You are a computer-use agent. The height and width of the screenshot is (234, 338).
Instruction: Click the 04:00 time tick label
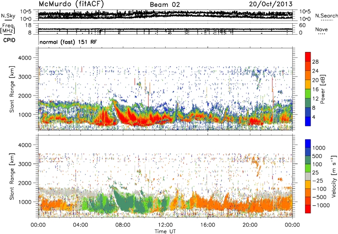[x=80, y=225]
